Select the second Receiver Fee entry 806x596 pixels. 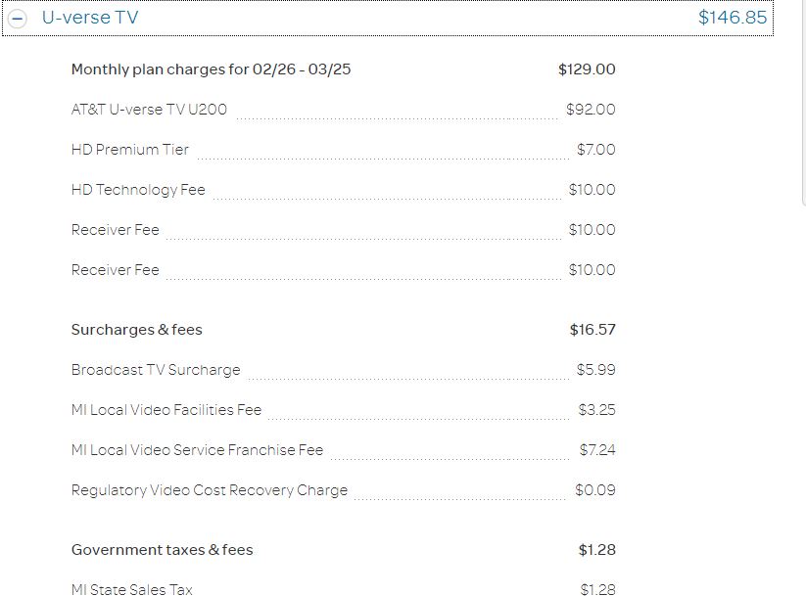tap(115, 269)
